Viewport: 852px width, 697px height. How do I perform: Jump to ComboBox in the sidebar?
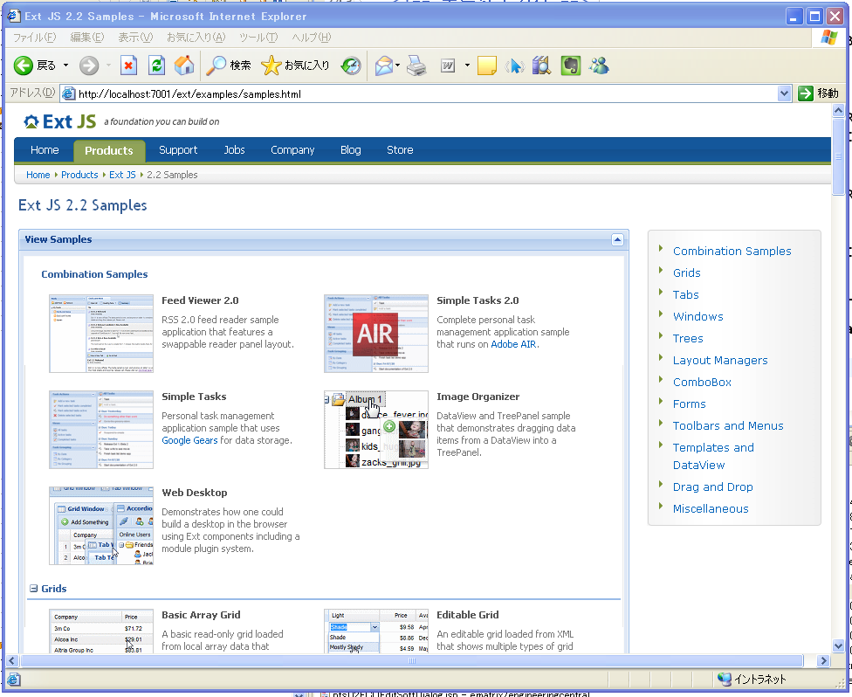702,383
